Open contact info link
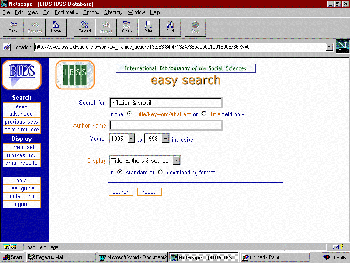This screenshot has width=350, height=263. point(21,196)
